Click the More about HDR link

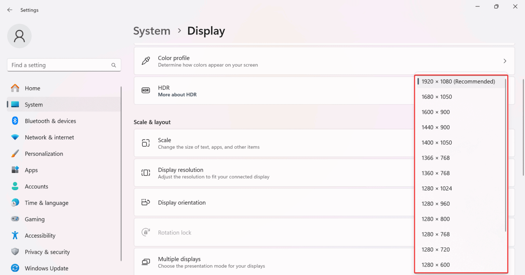[x=177, y=95]
